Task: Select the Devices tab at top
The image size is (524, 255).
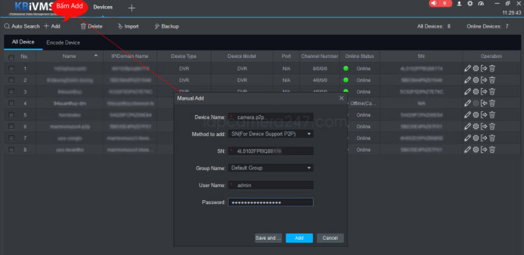Action: (x=103, y=7)
